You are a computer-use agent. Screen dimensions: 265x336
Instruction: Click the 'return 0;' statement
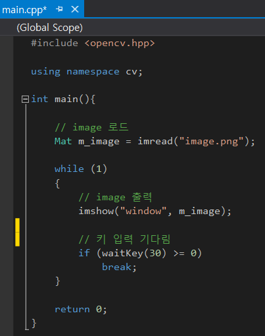(81, 310)
